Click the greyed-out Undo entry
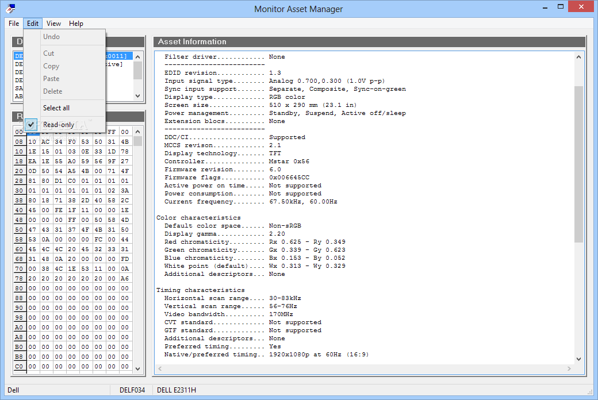 (x=64, y=37)
